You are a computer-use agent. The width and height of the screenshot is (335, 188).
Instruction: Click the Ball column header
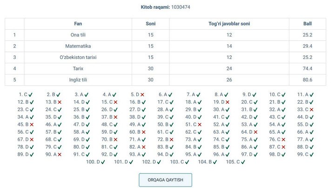[x=308, y=24]
